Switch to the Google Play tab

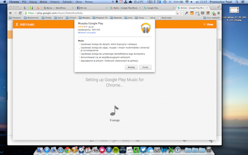click(x=159, y=8)
